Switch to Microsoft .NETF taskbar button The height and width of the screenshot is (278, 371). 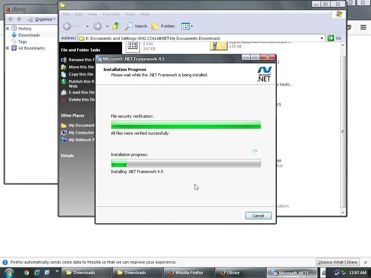pyautogui.click(x=291, y=273)
